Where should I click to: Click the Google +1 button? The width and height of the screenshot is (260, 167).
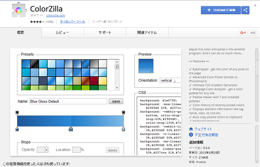click(243, 33)
